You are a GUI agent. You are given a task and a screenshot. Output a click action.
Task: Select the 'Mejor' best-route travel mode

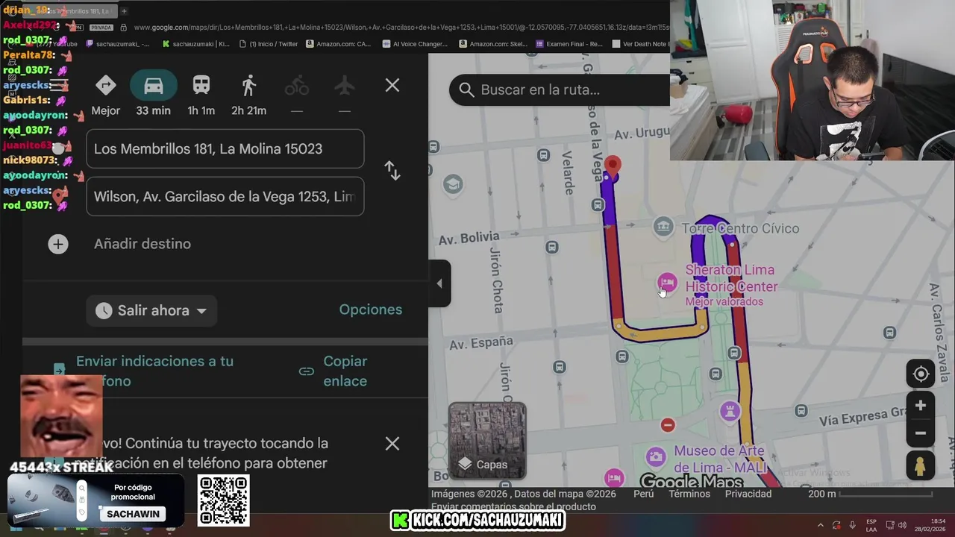pyautogui.click(x=105, y=95)
